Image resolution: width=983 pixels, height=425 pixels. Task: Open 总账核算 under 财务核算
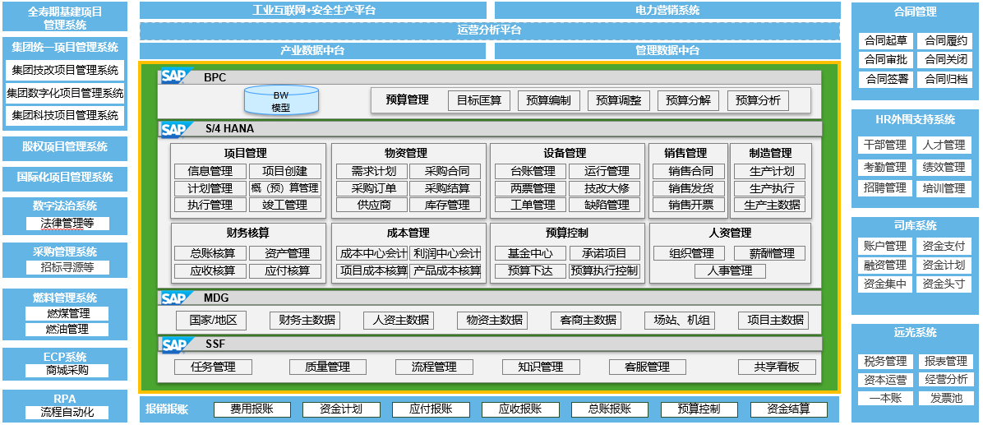(x=212, y=253)
